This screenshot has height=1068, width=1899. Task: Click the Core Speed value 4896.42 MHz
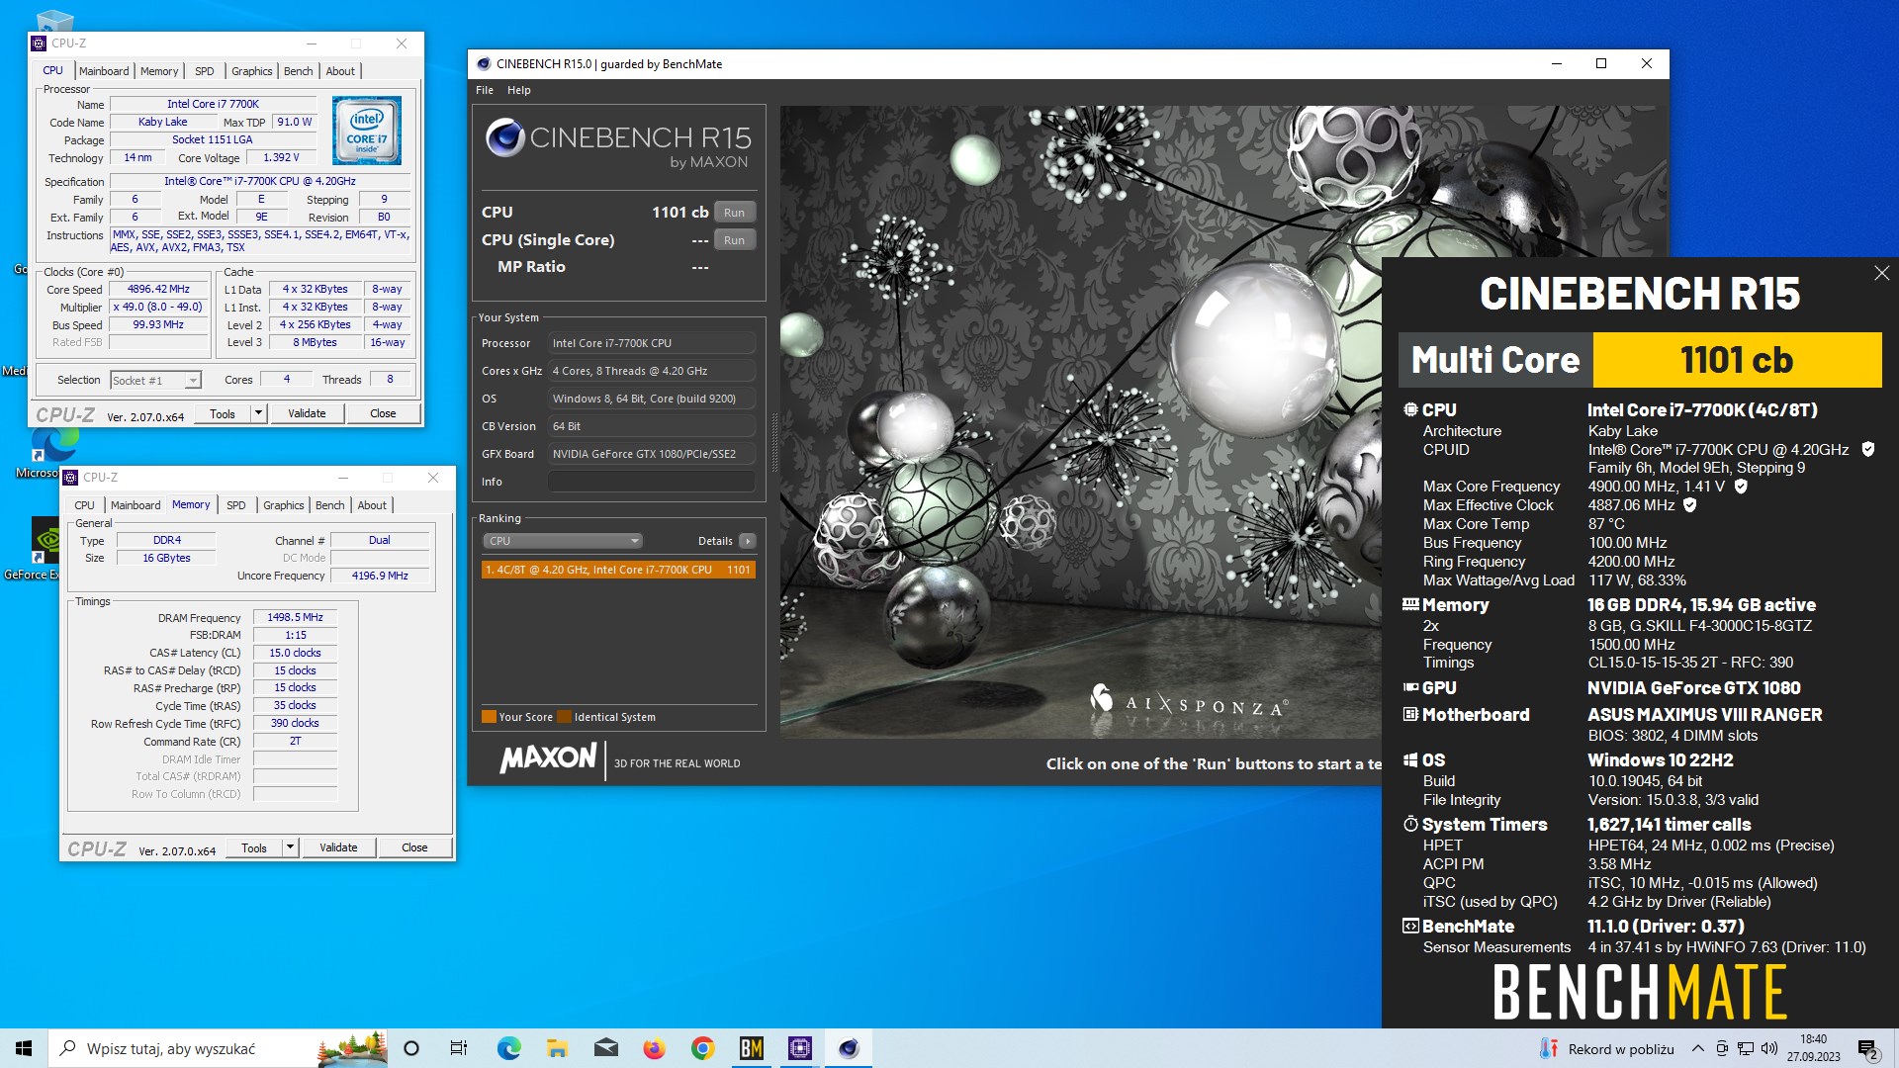click(x=158, y=290)
